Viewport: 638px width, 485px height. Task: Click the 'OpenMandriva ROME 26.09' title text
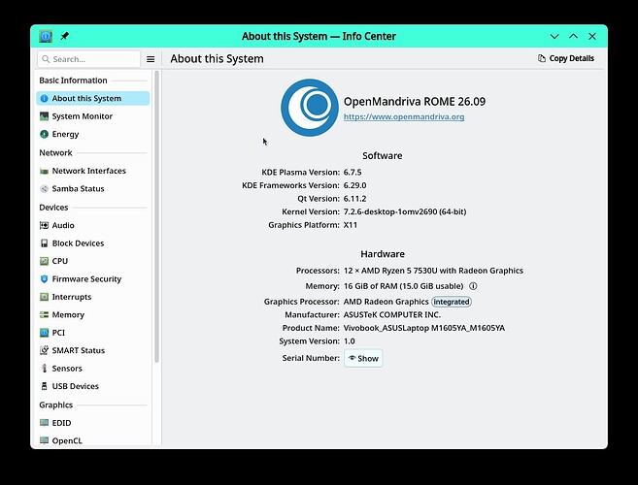[415, 101]
